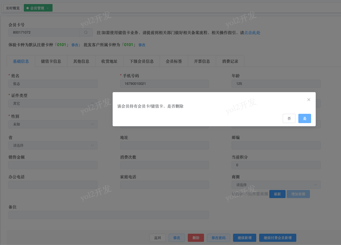Open the 消费记录 tab
The width and height of the screenshot is (341, 245).
pos(230,61)
